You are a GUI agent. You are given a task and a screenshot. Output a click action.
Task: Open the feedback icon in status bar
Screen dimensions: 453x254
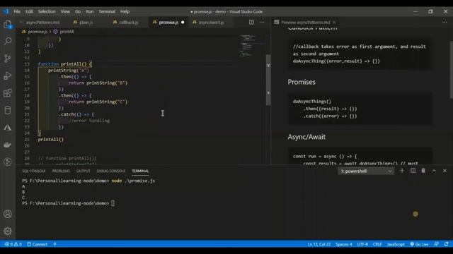click(x=437, y=244)
